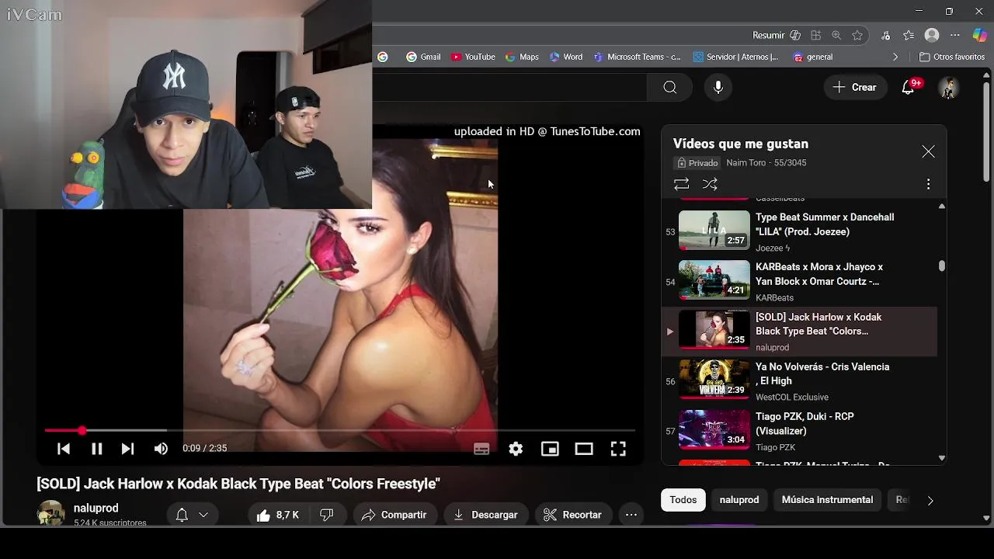
Task: Close the Vídeos que me gustan playlist panel
Action: (928, 151)
